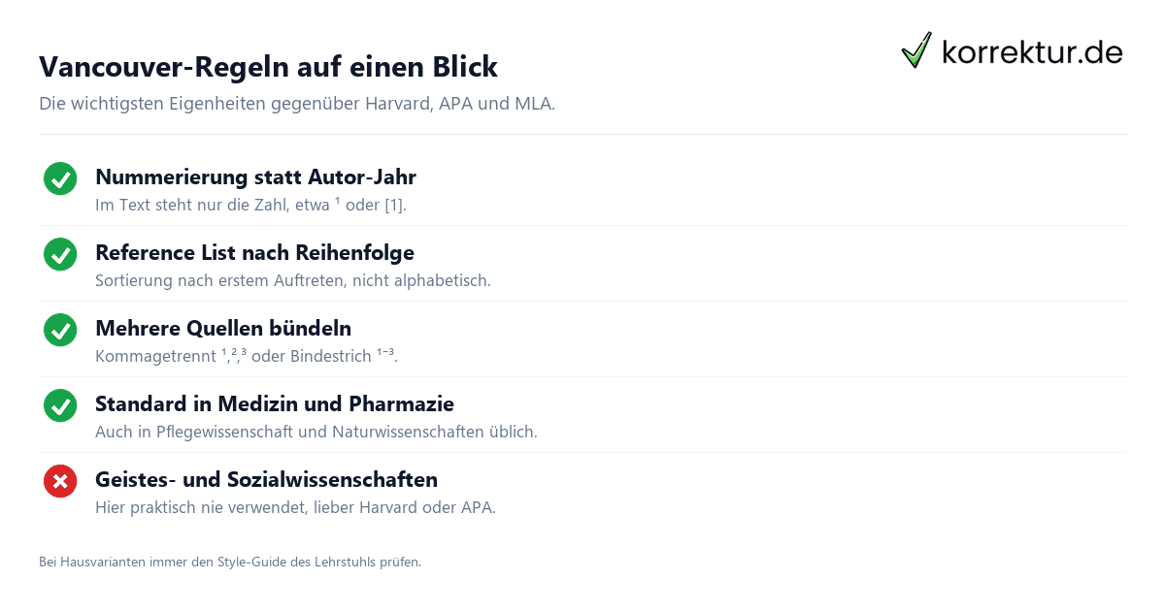Click the green checkmark in korrektur.de logo
1165x611 pixels.
coord(916,50)
